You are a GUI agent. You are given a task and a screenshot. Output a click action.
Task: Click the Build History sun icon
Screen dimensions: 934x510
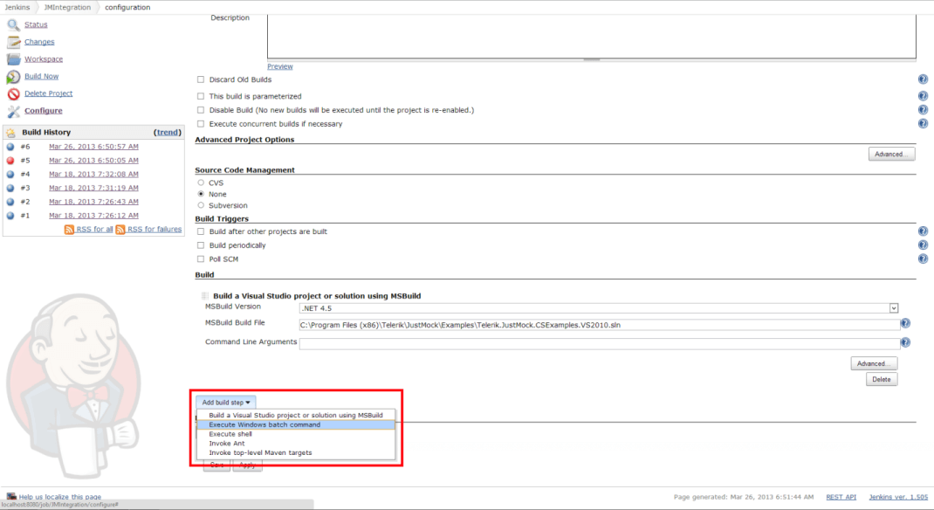point(10,132)
